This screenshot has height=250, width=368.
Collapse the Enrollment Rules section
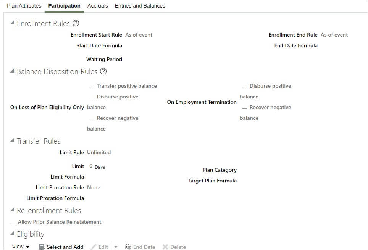pos(12,23)
